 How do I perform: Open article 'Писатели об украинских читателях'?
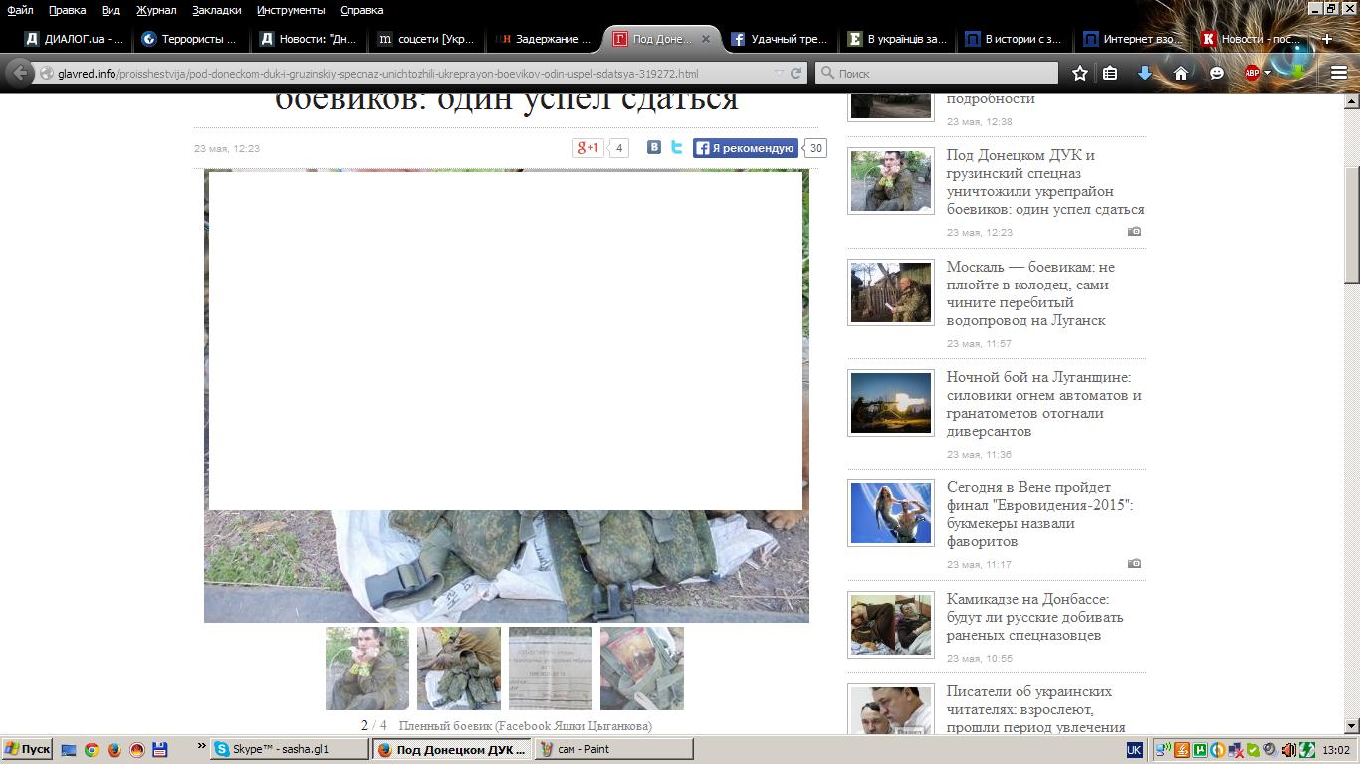(x=1036, y=709)
